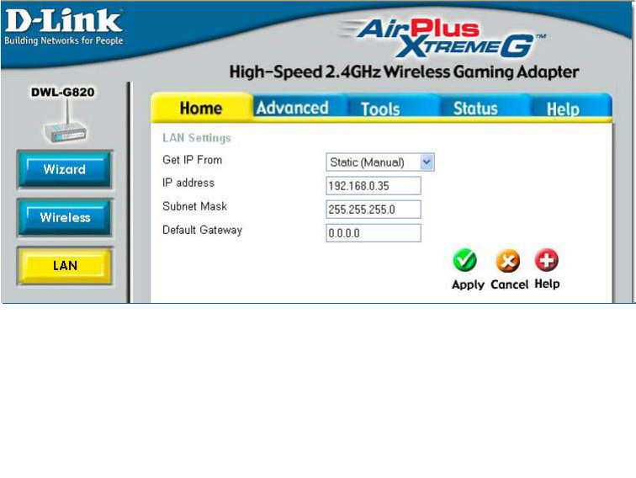Click the LAN Settings heading
The height and width of the screenshot is (478, 636).
(x=197, y=138)
